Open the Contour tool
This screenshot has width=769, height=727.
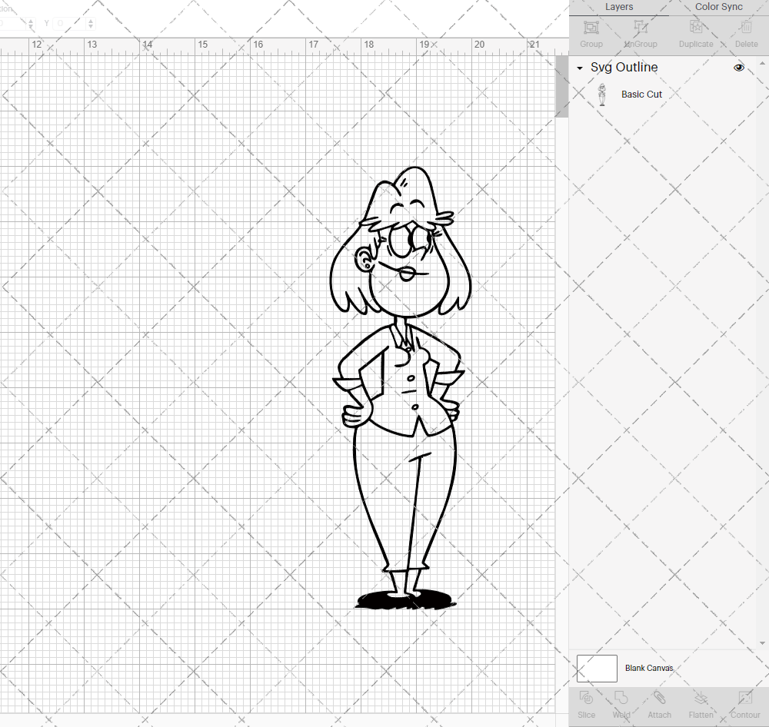pyautogui.click(x=744, y=703)
